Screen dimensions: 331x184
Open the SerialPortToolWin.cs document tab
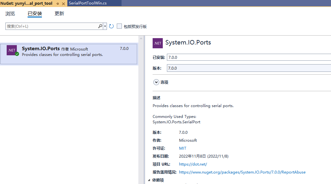click(88, 3)
